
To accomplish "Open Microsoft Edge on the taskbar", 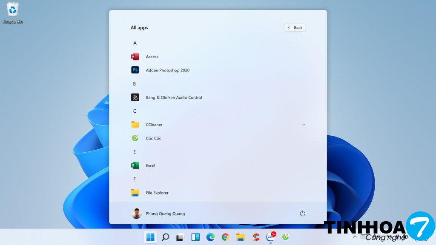I will point(210,237).
